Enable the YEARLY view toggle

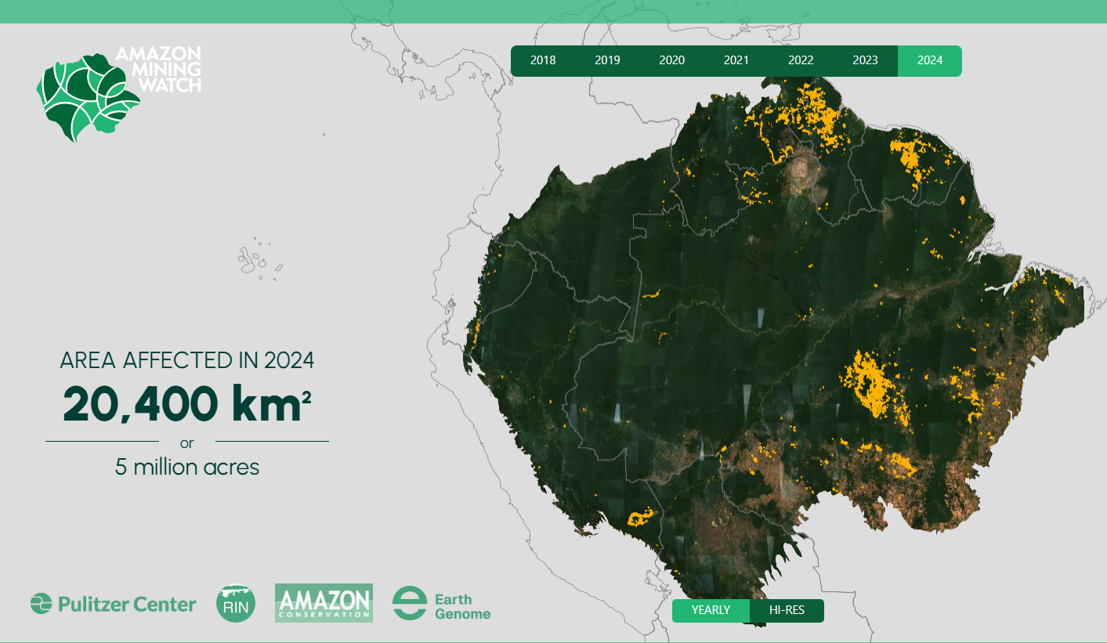tap(711, 611)
